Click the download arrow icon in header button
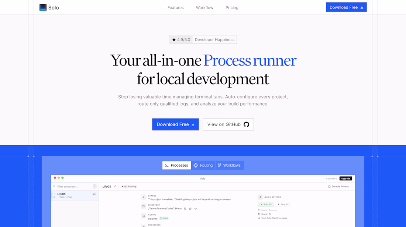 pyautogui.click(x=362, y=7)
